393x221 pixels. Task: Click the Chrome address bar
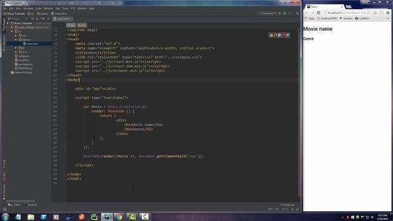(x=346, y=13)
